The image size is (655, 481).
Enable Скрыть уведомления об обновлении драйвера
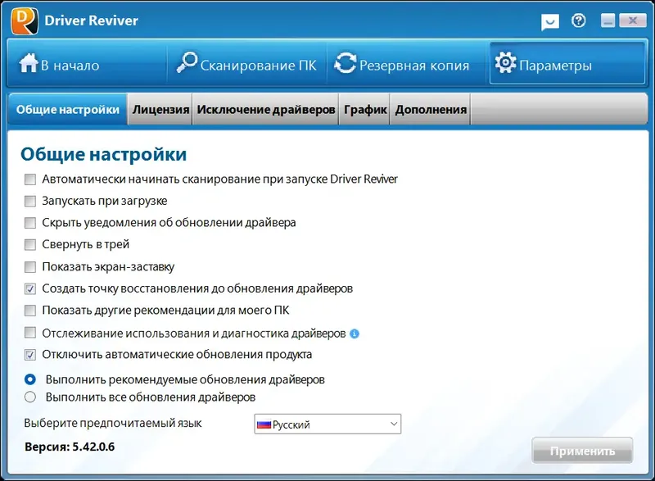tap(30, 222)
